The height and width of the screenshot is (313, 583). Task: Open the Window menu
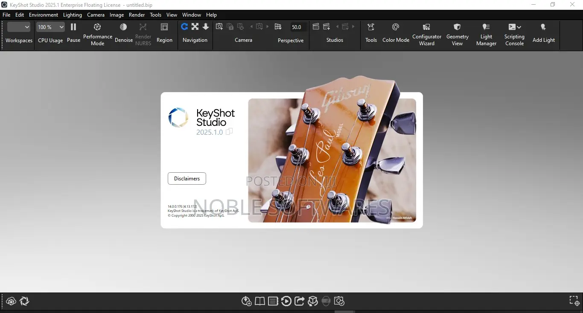pos(192,14)
